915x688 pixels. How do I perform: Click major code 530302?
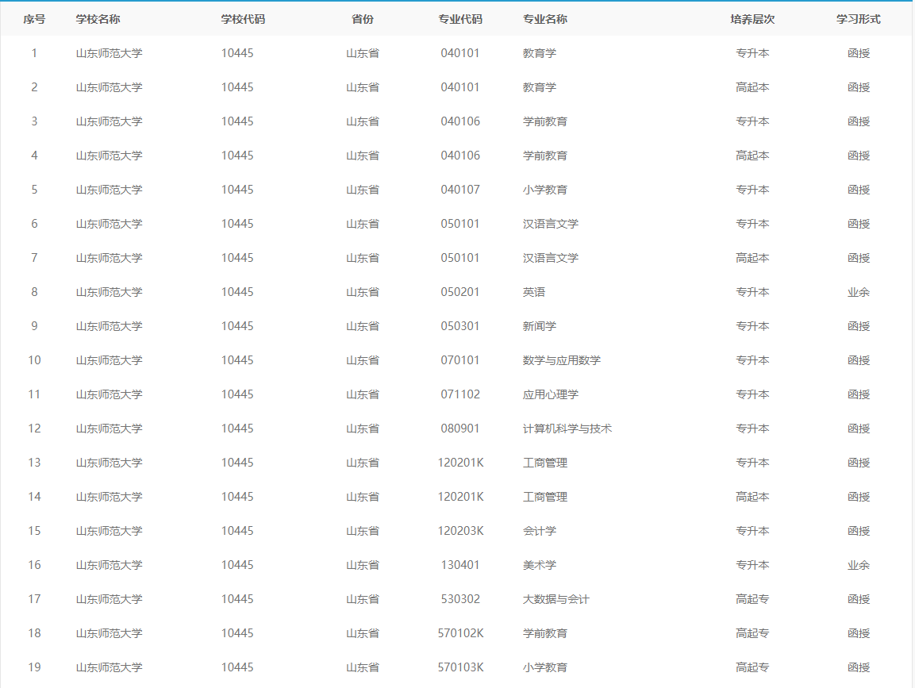[x=460, y=599]
